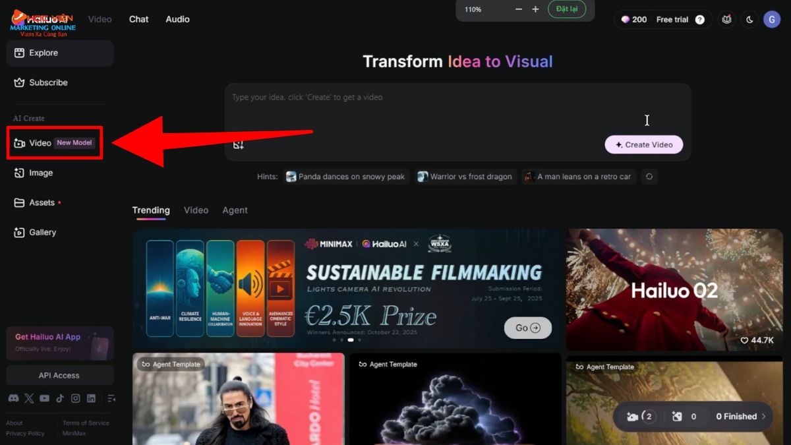The height and width of the screenshot is (445, 791).
Task: Select the Trending feed tab
Action: pos(151,210)
